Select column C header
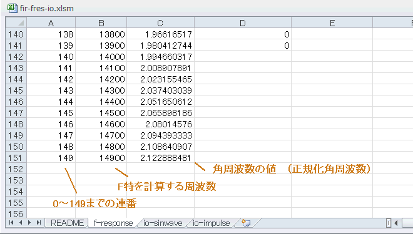 point(160,23)
